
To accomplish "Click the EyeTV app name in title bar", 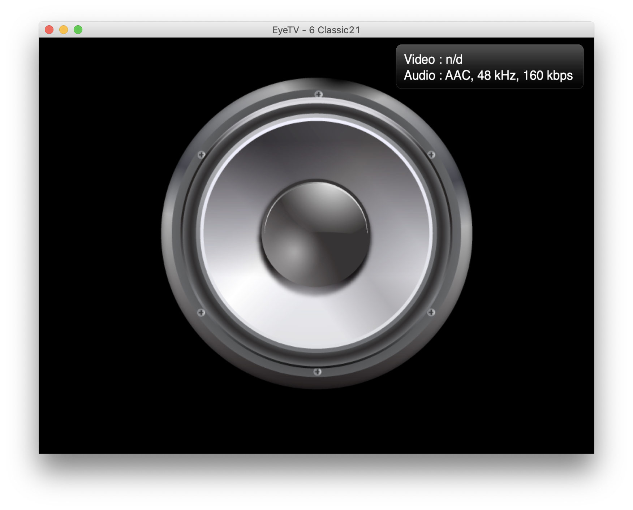I will pyautogui.click(x=285, y=30).
